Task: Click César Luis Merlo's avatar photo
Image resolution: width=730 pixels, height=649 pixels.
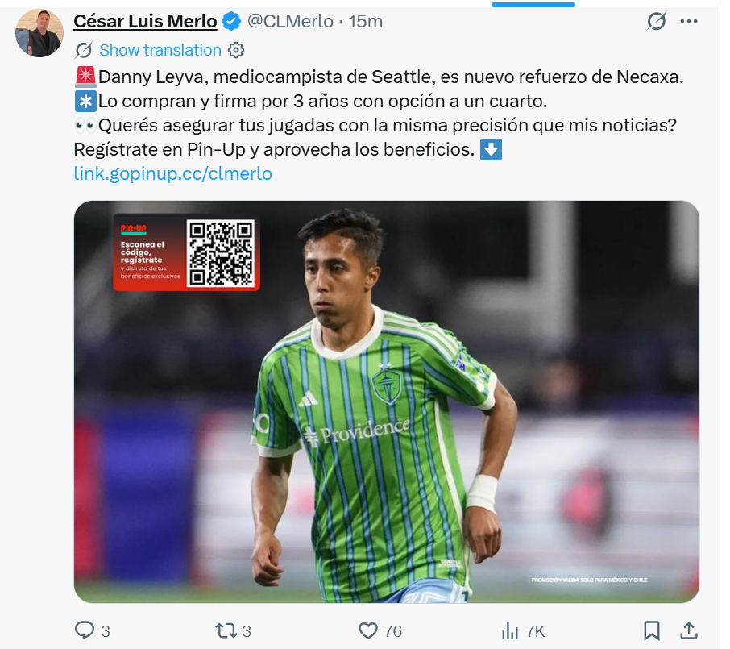Action: pyautogui.click(x=39, y=32)
